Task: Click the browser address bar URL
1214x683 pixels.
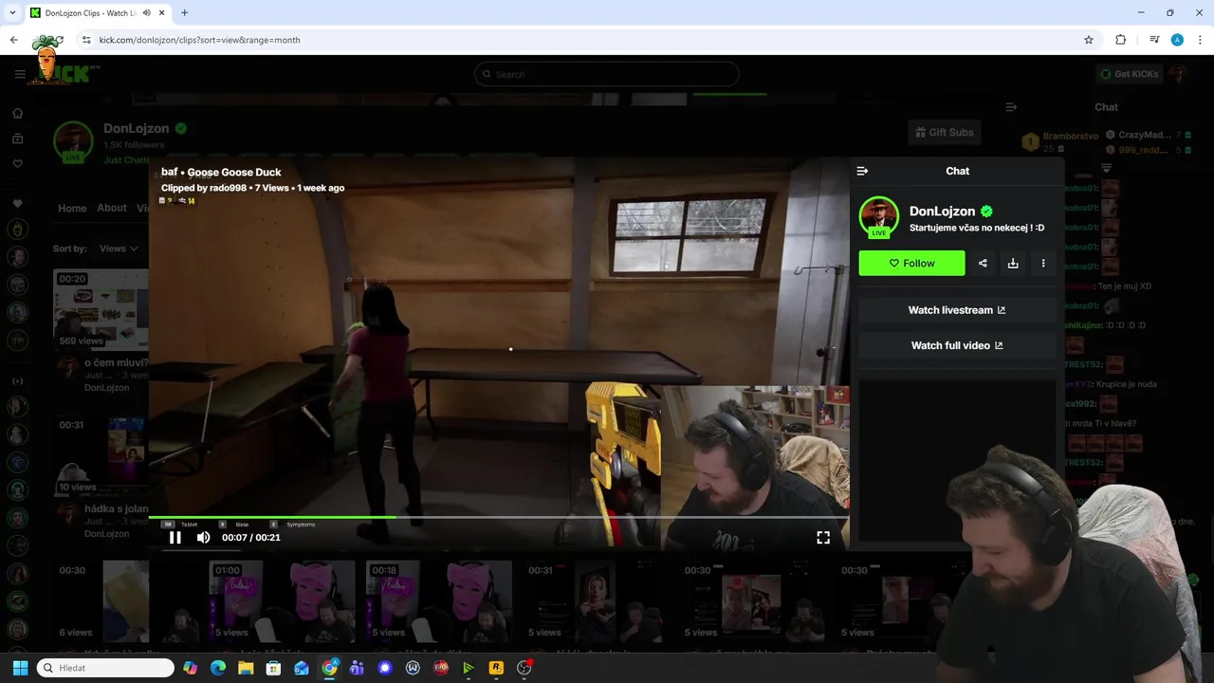Action: tap(200, 40)
